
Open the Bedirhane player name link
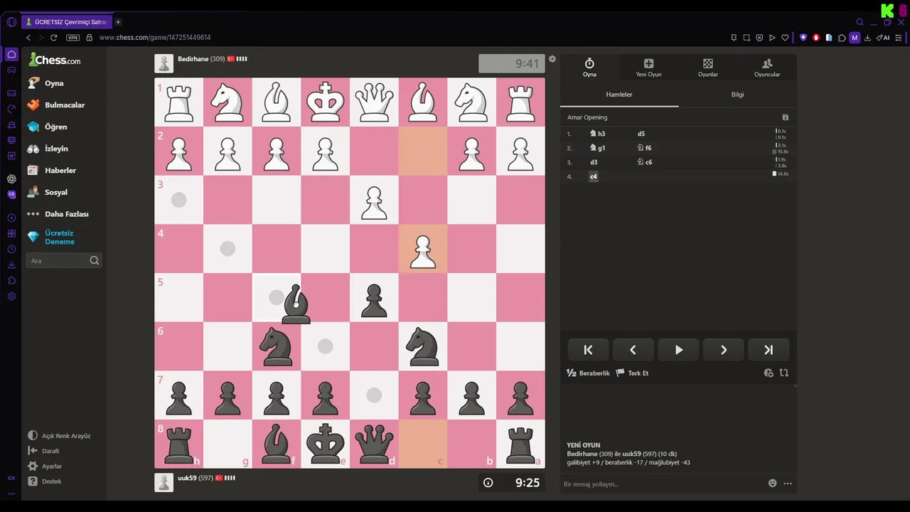193,59
